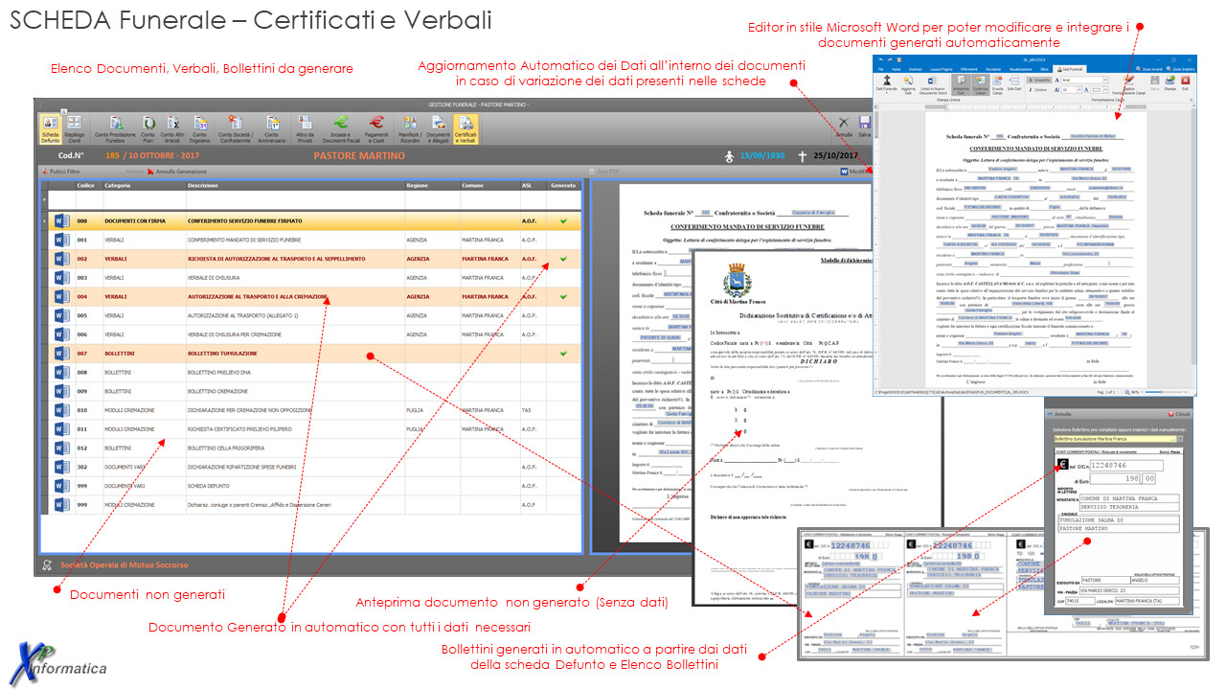Click the C/C number 12248746 field in bollettino dialog
1226x690 pixels.
pos(1126,465)
